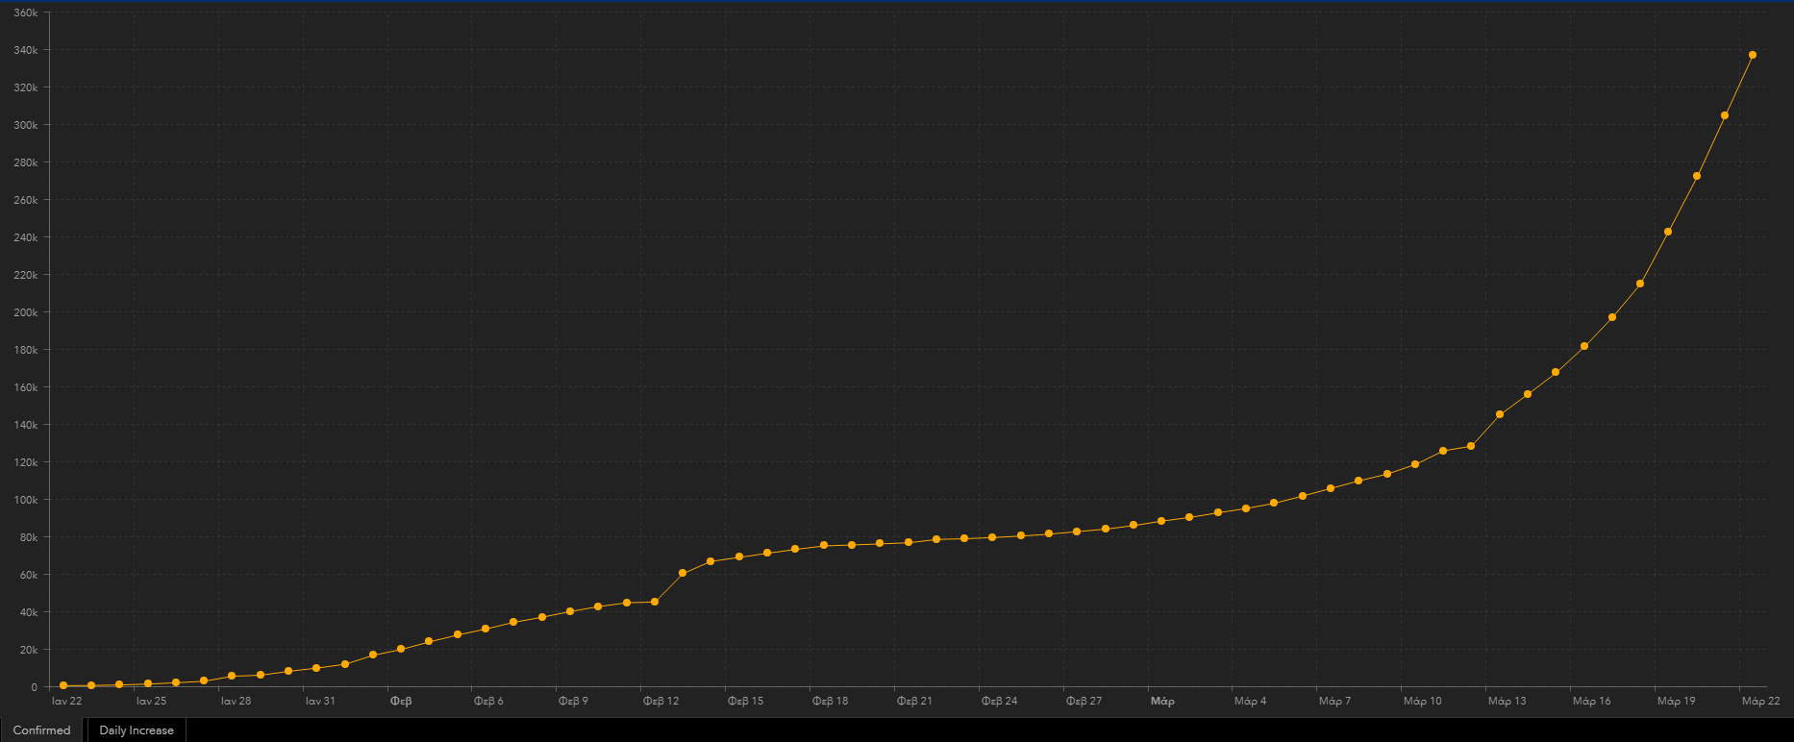Click the Ιαν 31 x-axis label

[x=320, y=701]
